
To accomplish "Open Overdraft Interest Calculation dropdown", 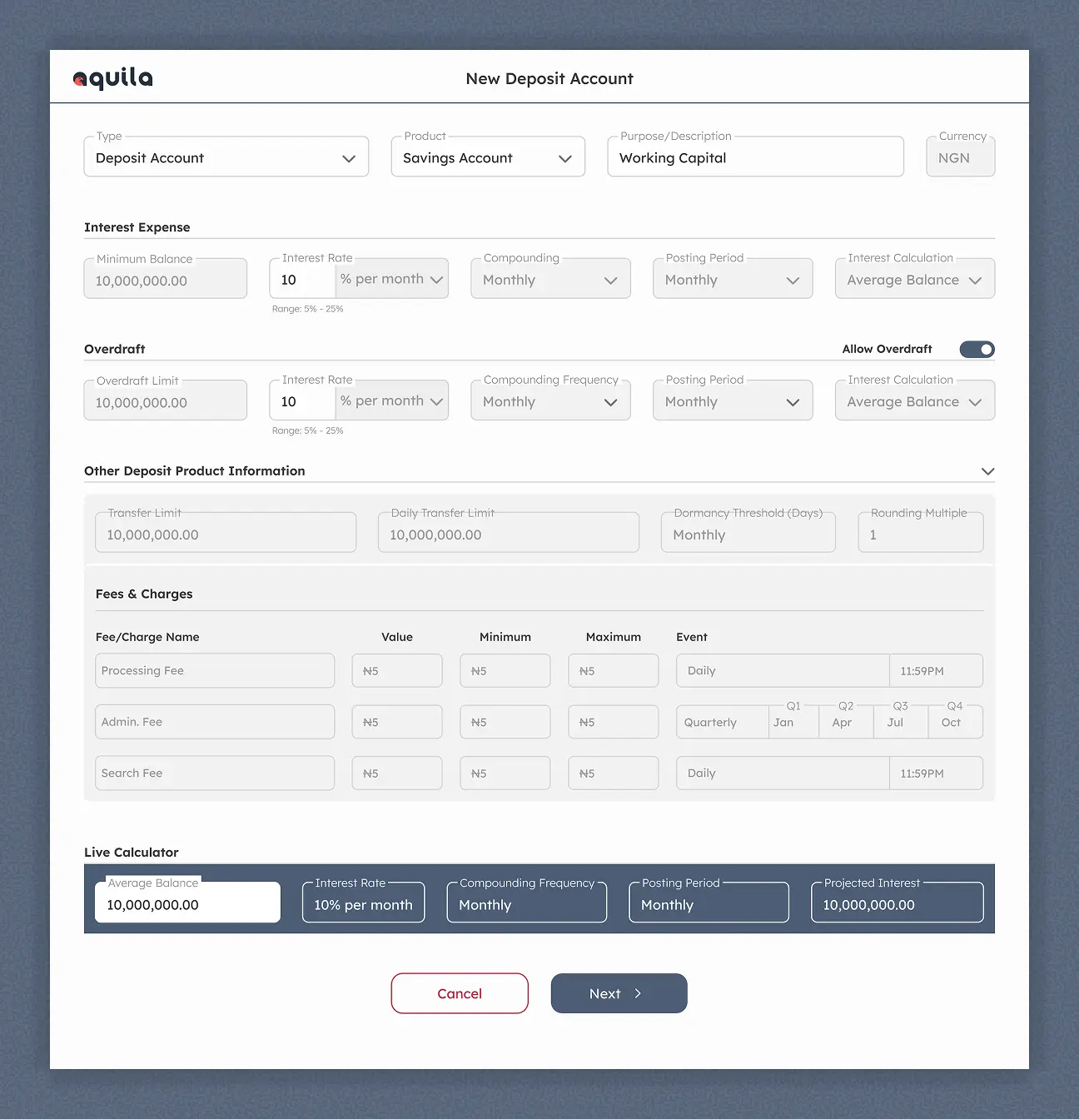I will [x=915, y=400].
